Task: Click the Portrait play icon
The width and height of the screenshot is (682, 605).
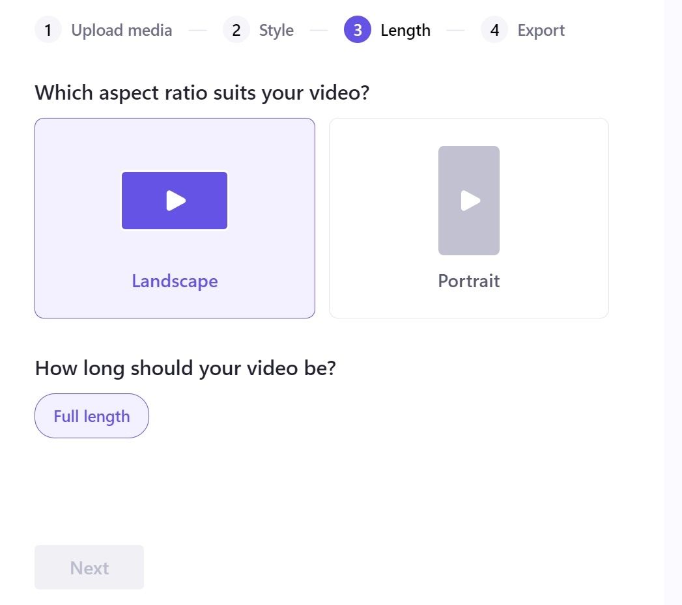Action: [471, 201]
